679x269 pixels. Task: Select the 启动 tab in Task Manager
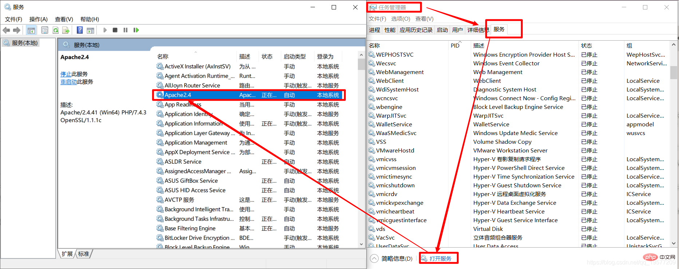[x=442, y=30]
